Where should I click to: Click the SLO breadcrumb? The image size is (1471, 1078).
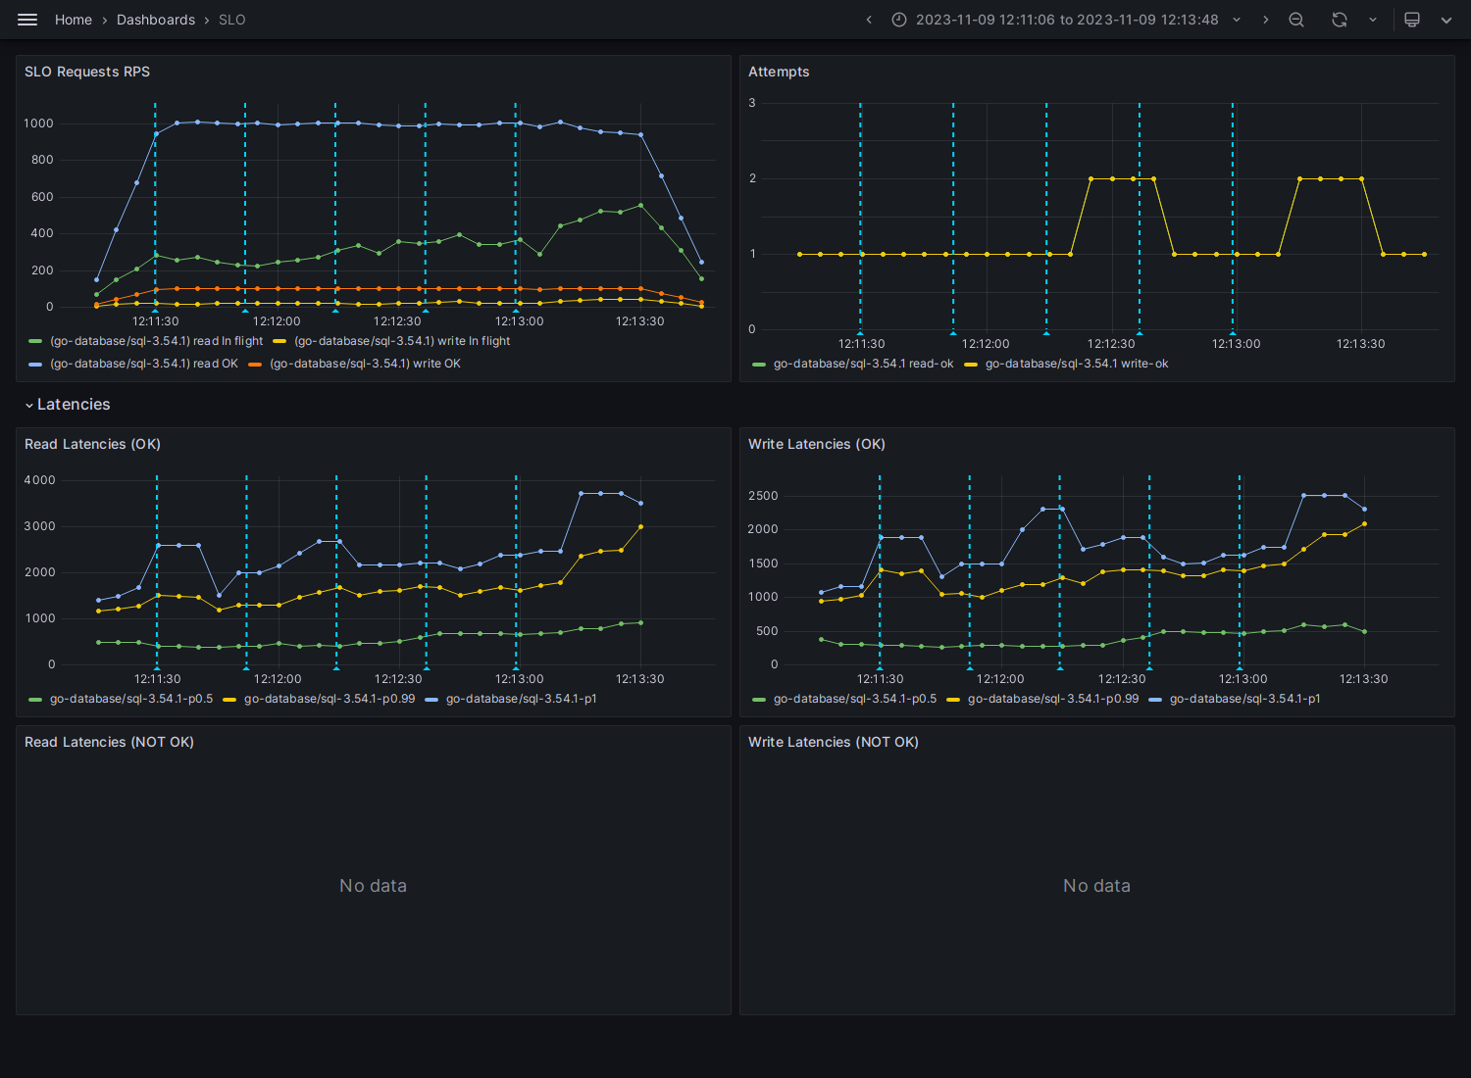[x=232, y=20]
